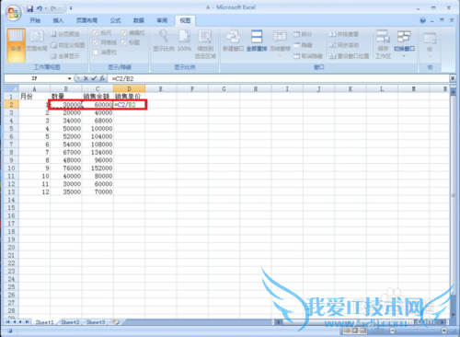Click Zoom to Selection (缩放到选定区域)
Image resolution: width=460 pixels, height=337 pixels.
click(x=205, y=44)
